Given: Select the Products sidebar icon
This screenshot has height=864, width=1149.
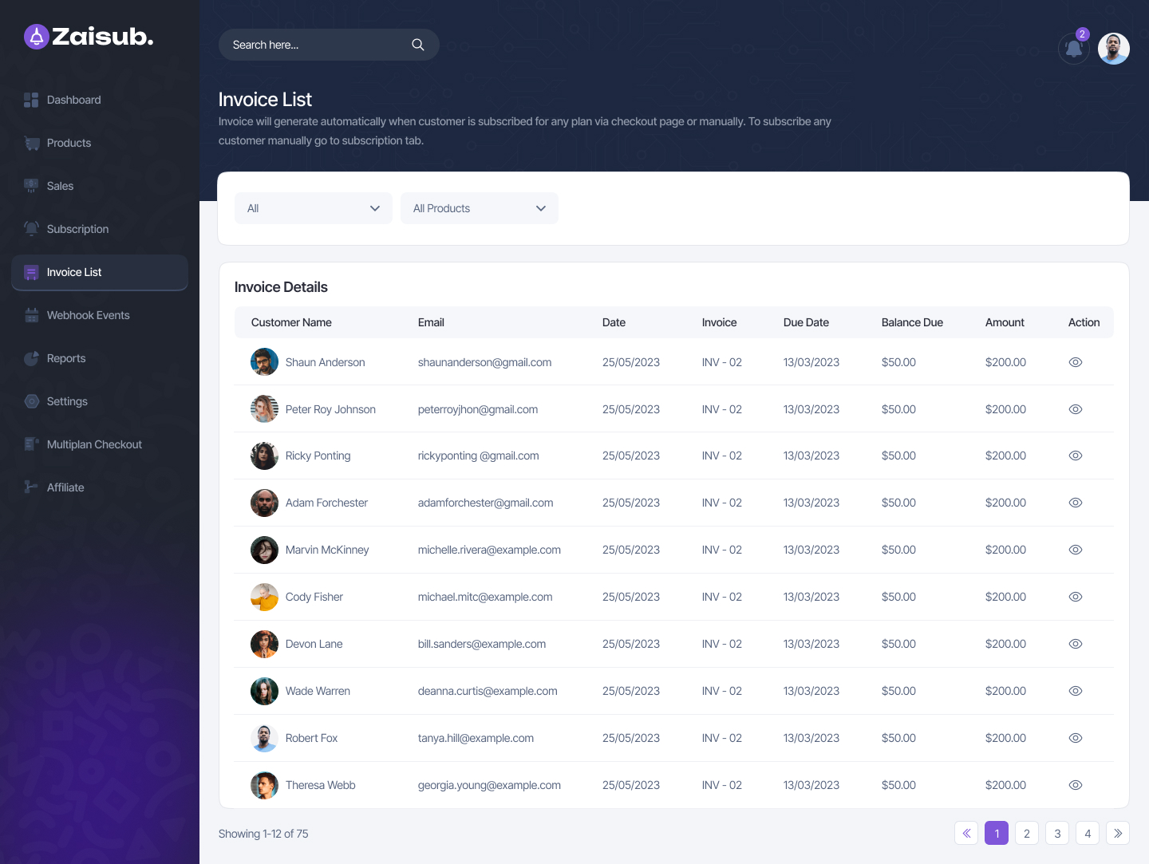Looking at the screenshot, I should pos(32,143).
